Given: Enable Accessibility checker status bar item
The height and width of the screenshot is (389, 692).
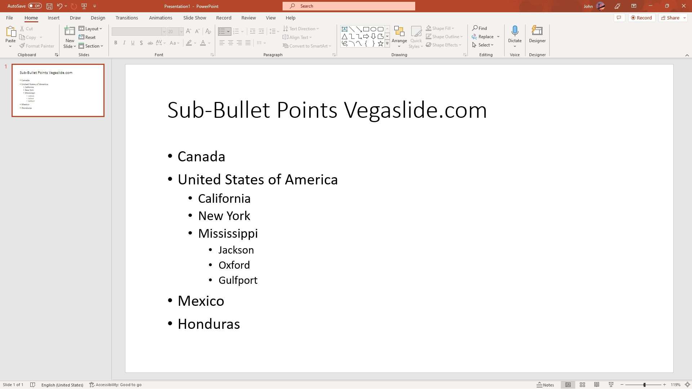Looking at the screenshot, I should (x=115, y=385).
